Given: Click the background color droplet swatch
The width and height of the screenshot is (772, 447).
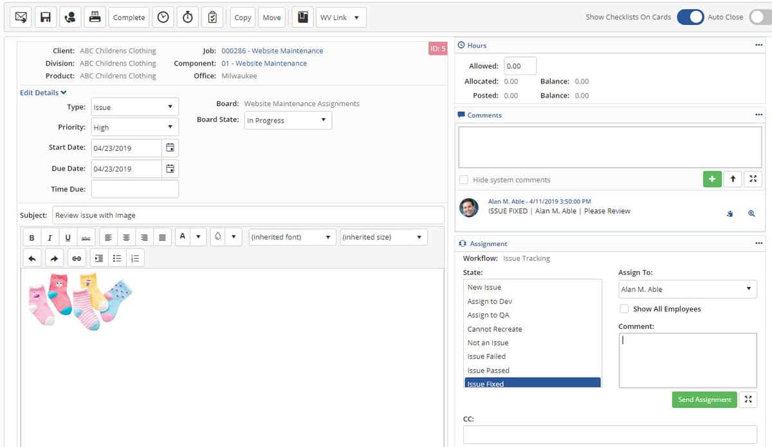Looking at the screenshot, I should tap(219, 237).
